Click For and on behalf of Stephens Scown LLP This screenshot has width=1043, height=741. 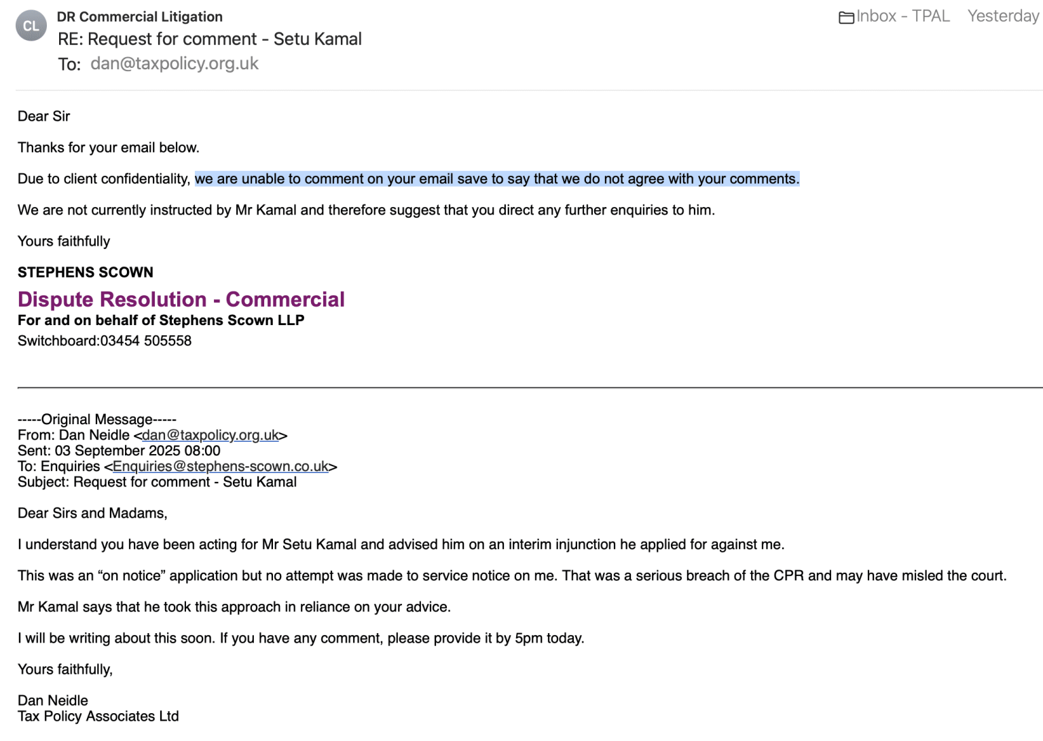pyautogui.click(x=161, y=320)
